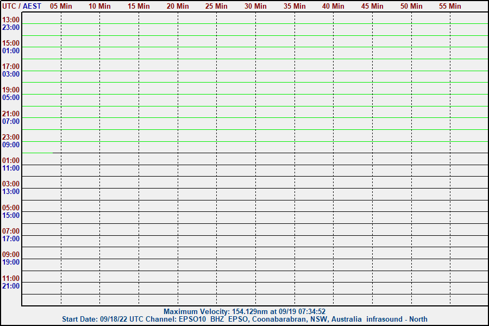The width and height of the screenshot is (489, 326).
Task: Click the Start Date channel info line
Action: pyautogui.click(x=244, y=319)
